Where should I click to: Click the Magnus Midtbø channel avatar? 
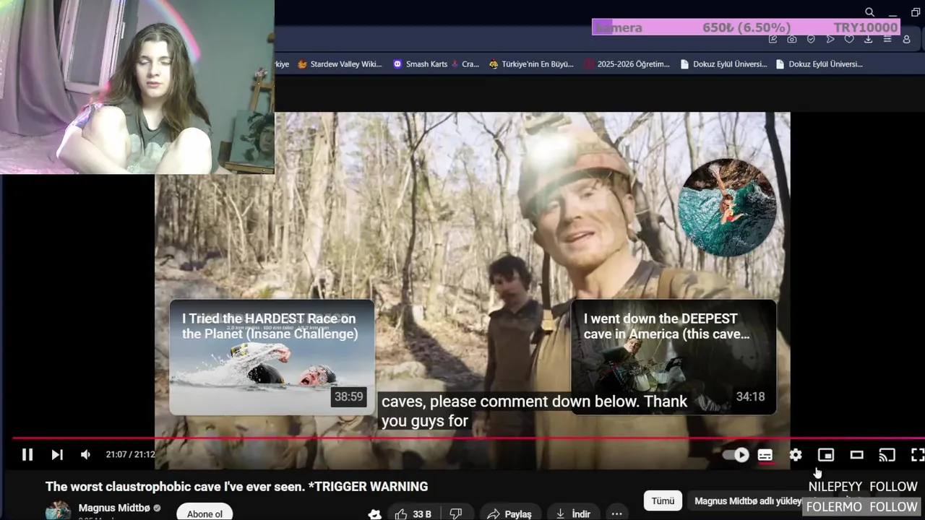point(59,511)
